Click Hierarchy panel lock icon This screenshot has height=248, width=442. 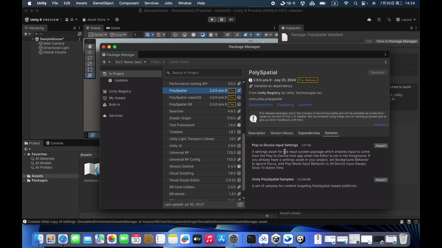pos(74,28)
